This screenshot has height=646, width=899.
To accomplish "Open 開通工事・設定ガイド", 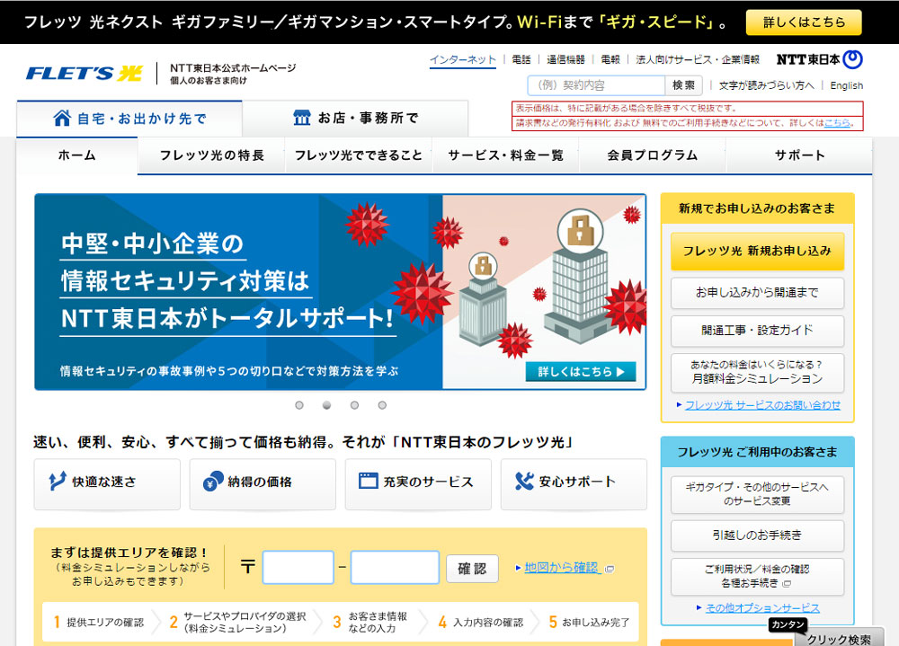I will point(757,330).
